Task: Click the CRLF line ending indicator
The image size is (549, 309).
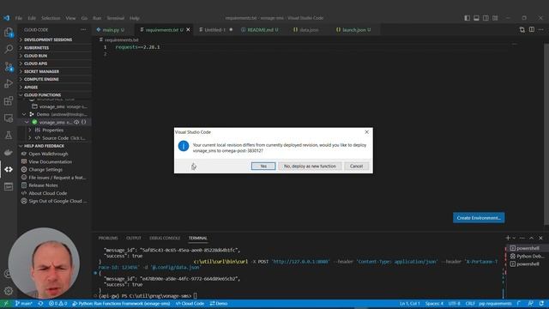Action: click(x=470, y=304)
